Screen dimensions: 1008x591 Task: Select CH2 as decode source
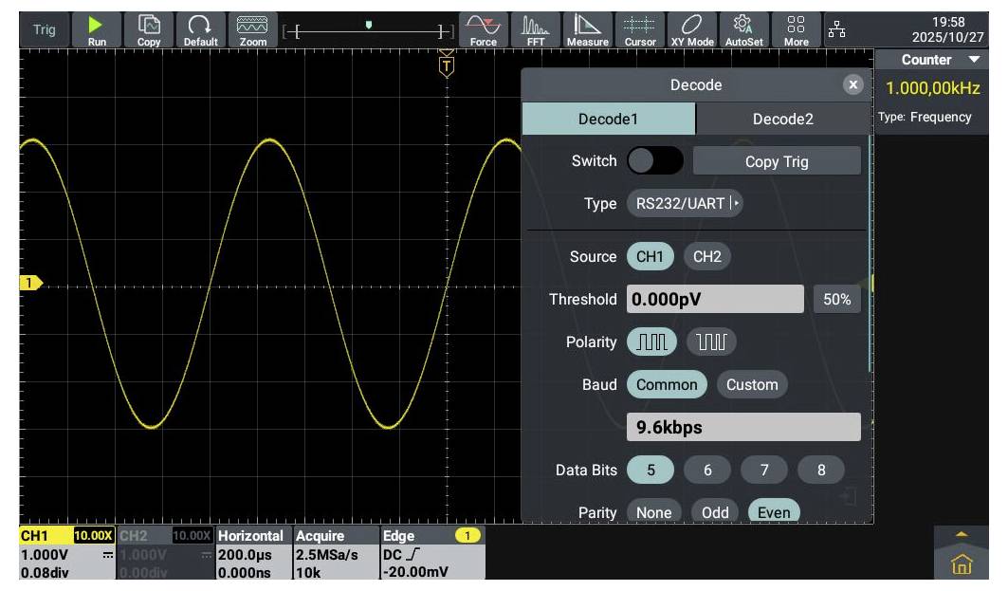pos(707,257)
